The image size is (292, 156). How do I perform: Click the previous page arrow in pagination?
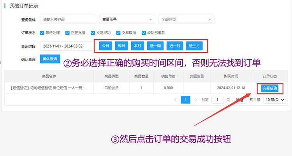click(175, 100)
